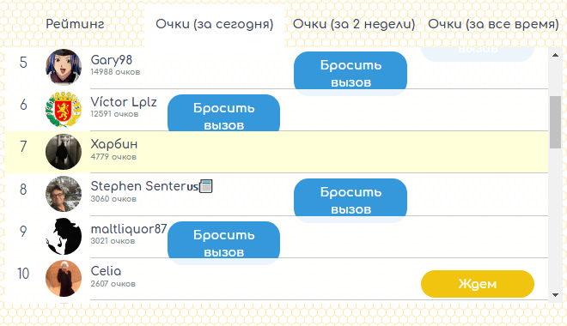567x326 pixels.
Task: Open Celia's profile picture
Action: point(64,278)
